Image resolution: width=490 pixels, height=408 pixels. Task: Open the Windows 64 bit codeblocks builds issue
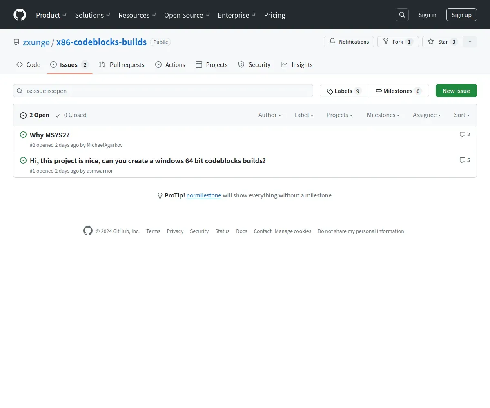coord(148,161)
